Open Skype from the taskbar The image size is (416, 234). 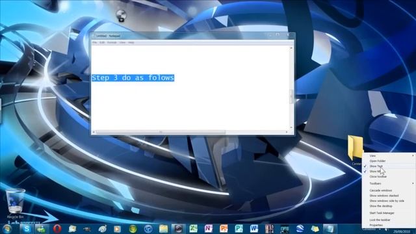click(x=27, y=229)
